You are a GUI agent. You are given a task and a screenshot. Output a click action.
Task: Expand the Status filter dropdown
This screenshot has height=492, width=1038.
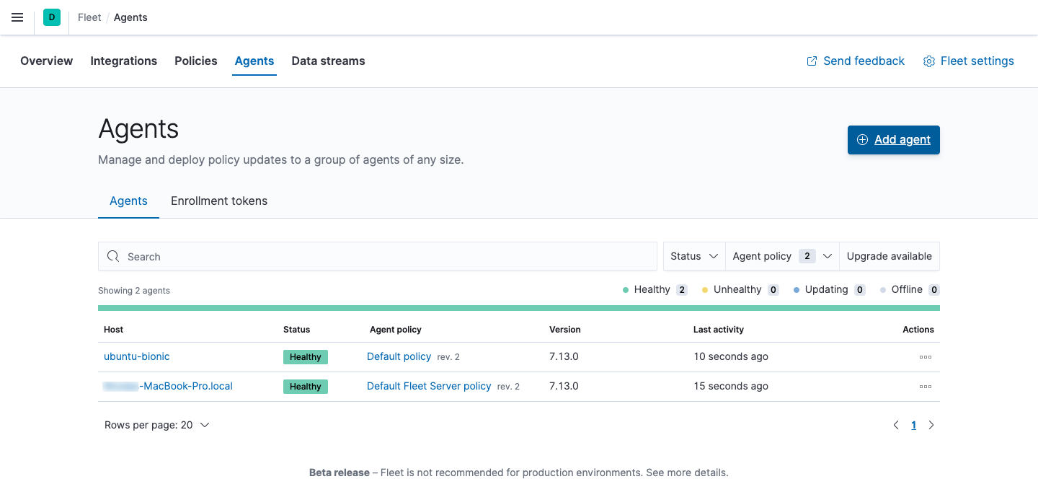pyautogui.click(x=693, y=256)
